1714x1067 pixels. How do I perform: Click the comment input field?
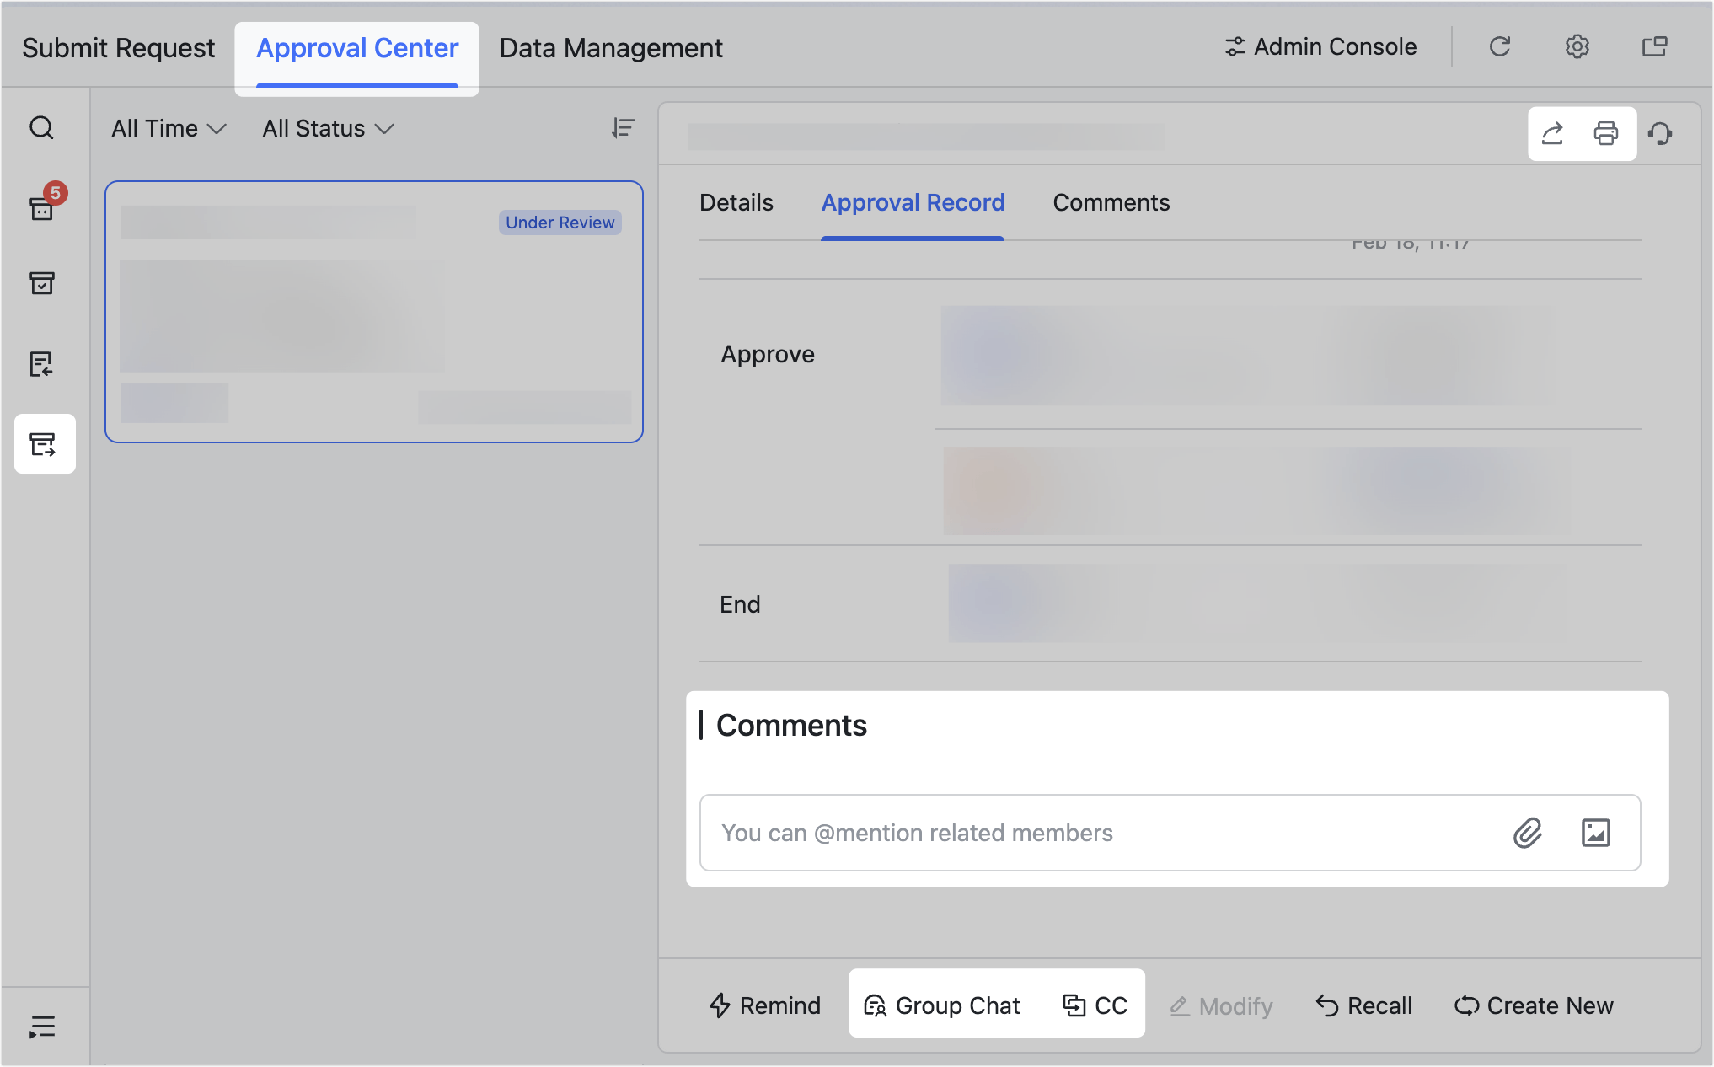1095,833
